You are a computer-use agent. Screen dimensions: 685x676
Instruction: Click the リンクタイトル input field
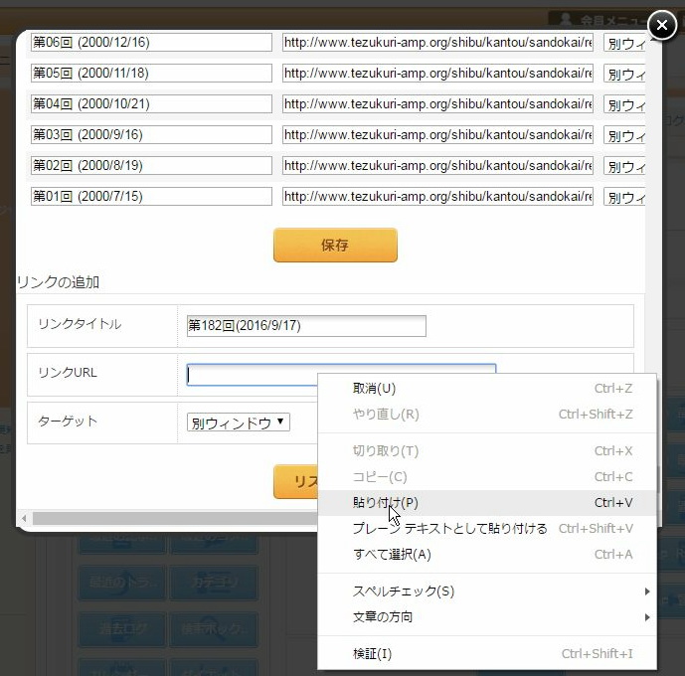[306, 326]
